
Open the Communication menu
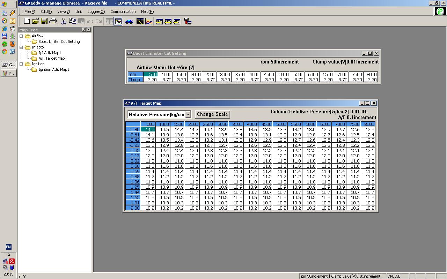click(x=123, y=12)
